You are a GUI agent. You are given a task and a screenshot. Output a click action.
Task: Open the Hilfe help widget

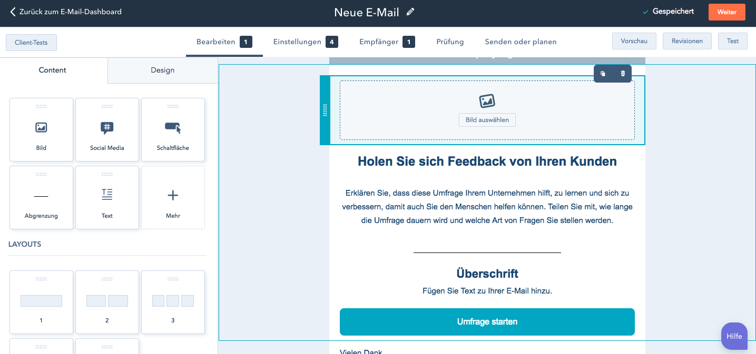click(734, 336)
